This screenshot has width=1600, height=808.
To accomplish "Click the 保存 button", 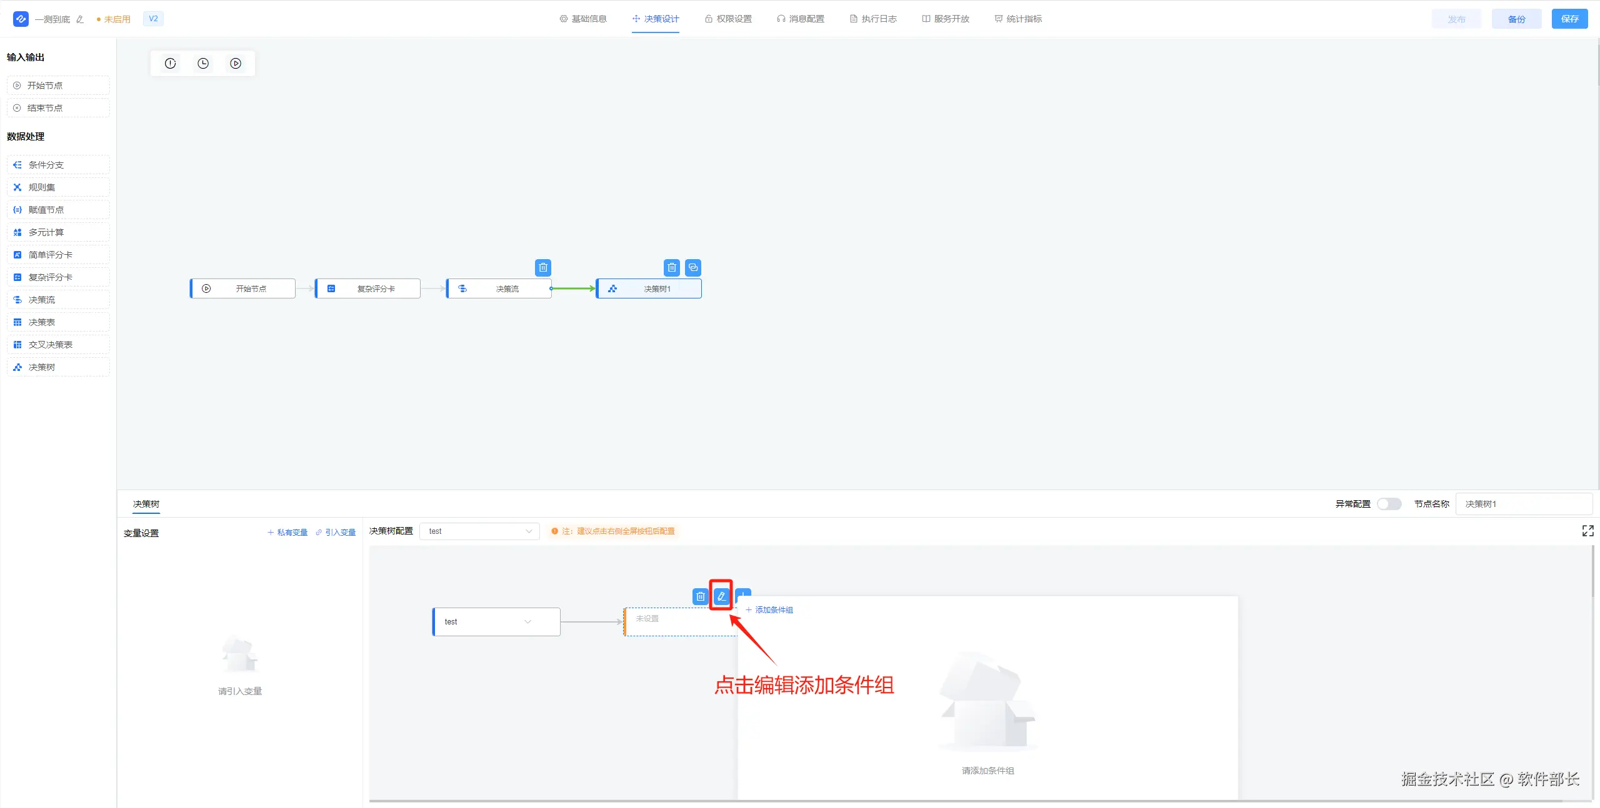I will click(x=1569, y=19).
